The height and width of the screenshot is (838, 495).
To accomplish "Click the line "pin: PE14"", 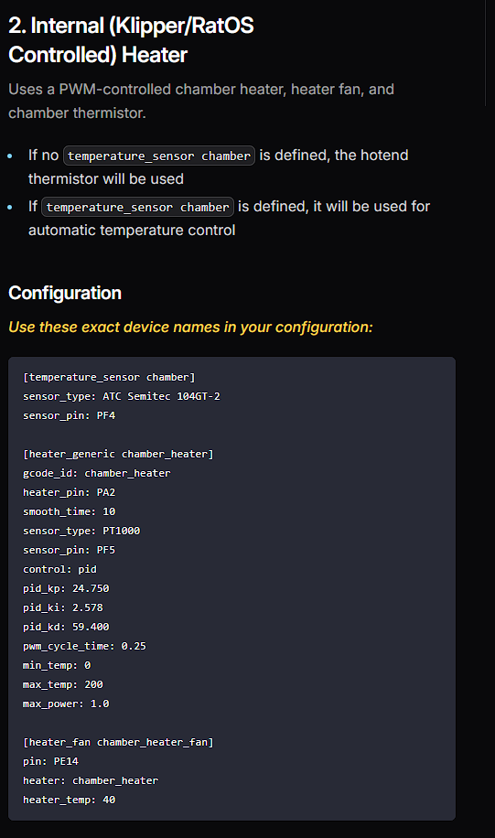I will 51,762.
